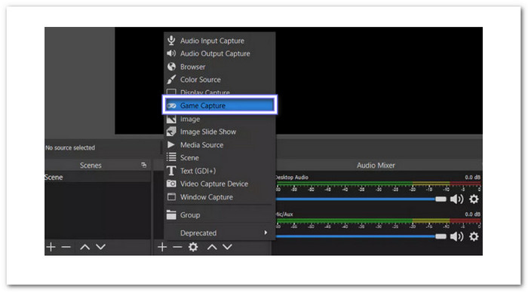This screenshot has width=528, height=292.
Task: Click the 'No source selected' status text
Action: click(70, 148)
